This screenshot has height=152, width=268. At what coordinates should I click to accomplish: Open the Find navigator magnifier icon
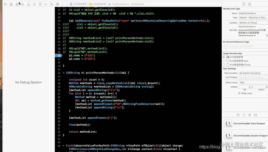23,4
